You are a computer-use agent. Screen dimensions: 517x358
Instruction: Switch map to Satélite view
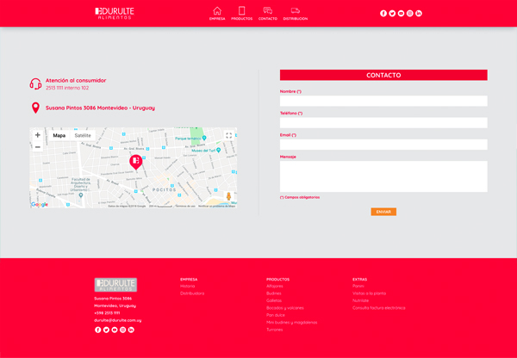pyautogui.click(x=83, y=135)
